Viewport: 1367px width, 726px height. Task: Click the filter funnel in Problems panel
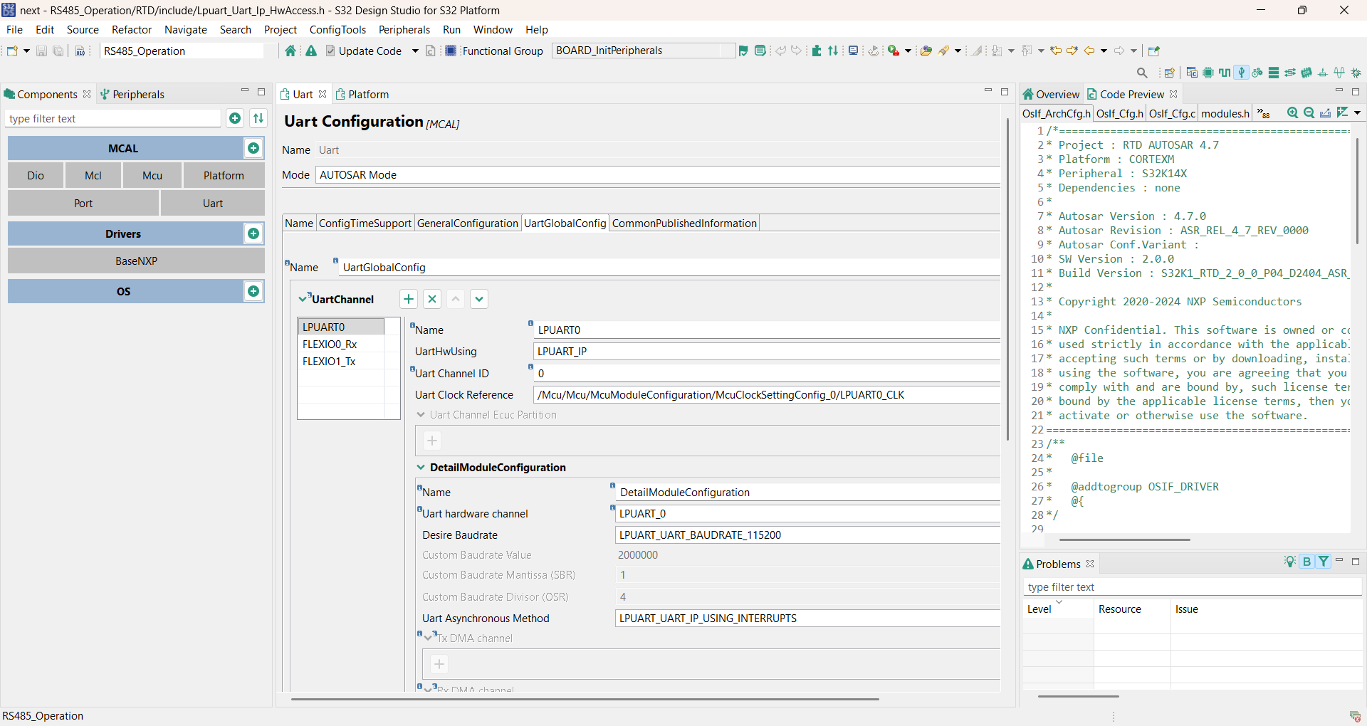click(1324, 562)
